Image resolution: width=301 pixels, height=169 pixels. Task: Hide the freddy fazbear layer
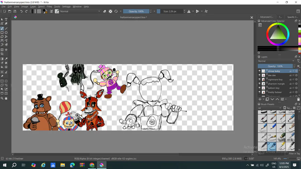259,92
